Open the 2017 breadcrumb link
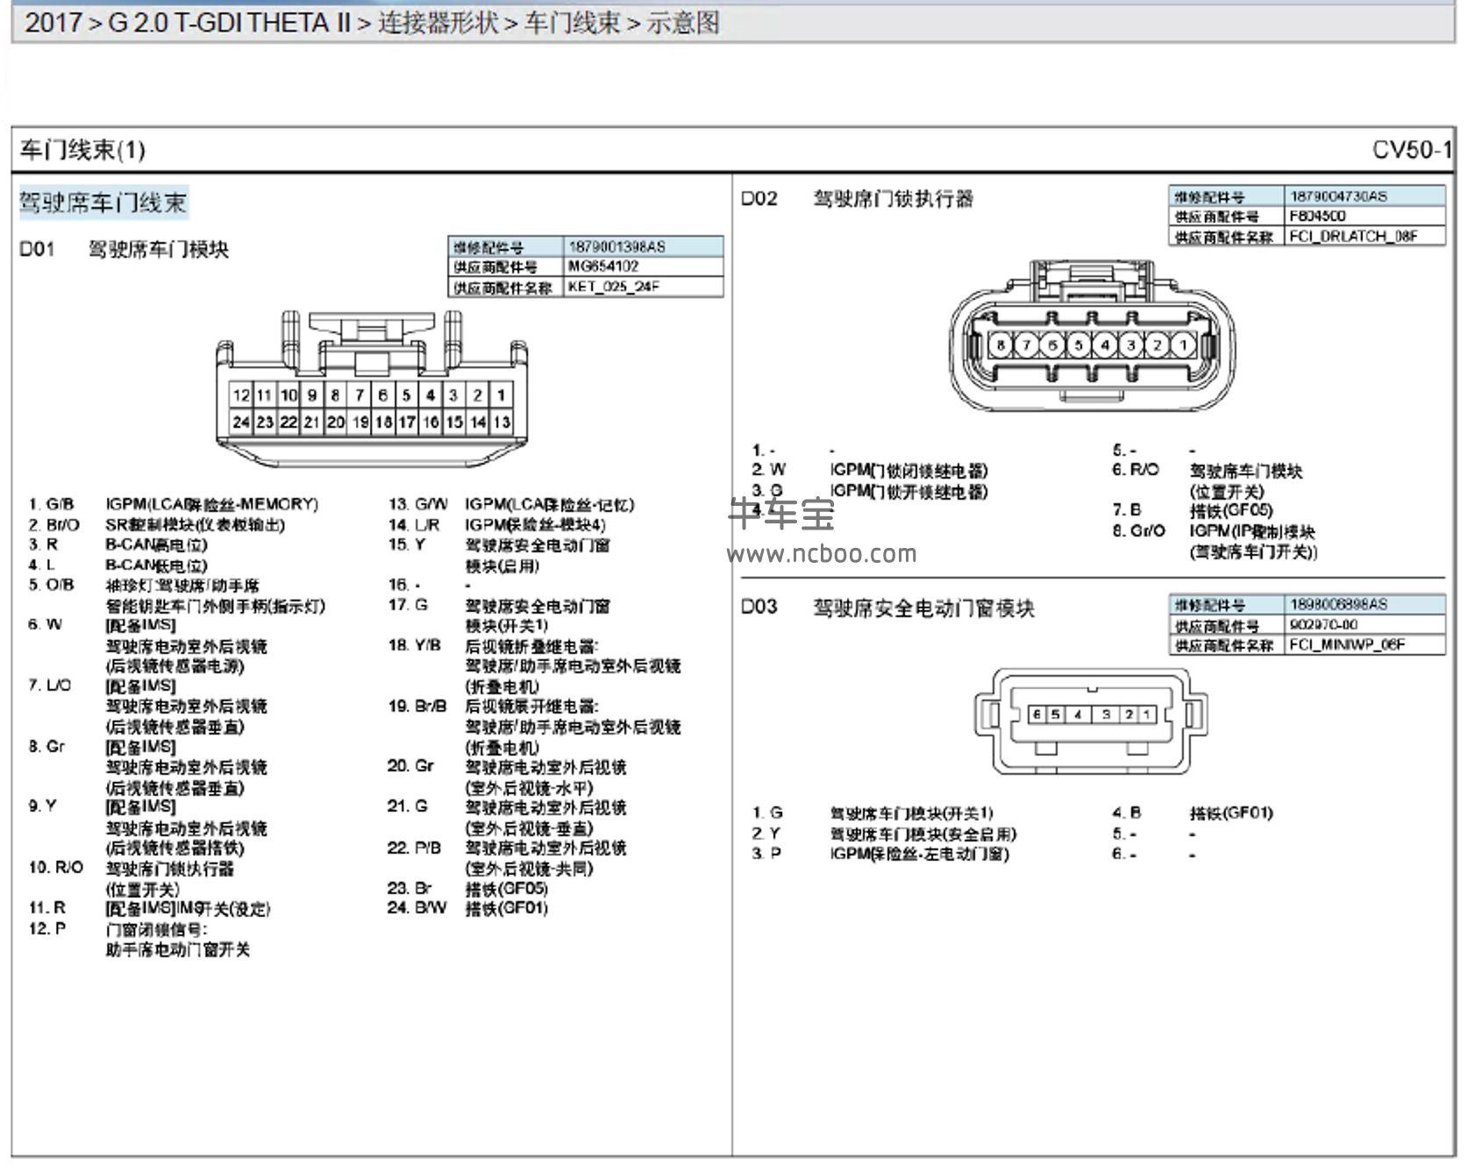The width and height of the screenshot is (1475, 1173). pyautogui.click(x=52, y=22)
